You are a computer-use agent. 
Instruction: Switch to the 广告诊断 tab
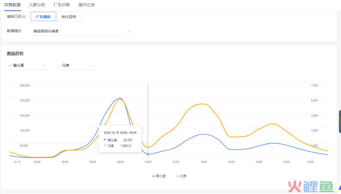[62, 5]
